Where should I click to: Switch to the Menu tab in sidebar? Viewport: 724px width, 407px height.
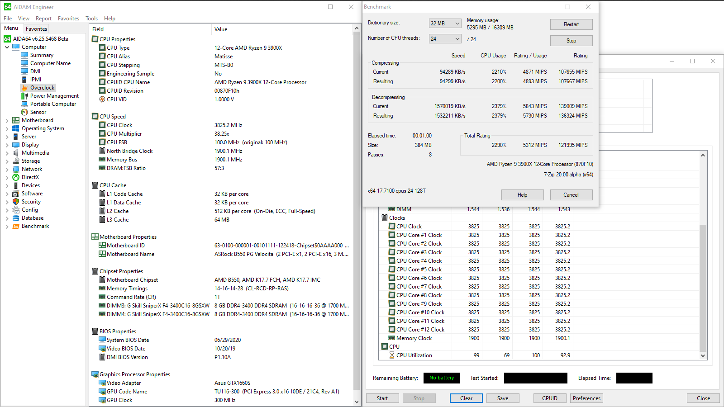click(11, 28)
